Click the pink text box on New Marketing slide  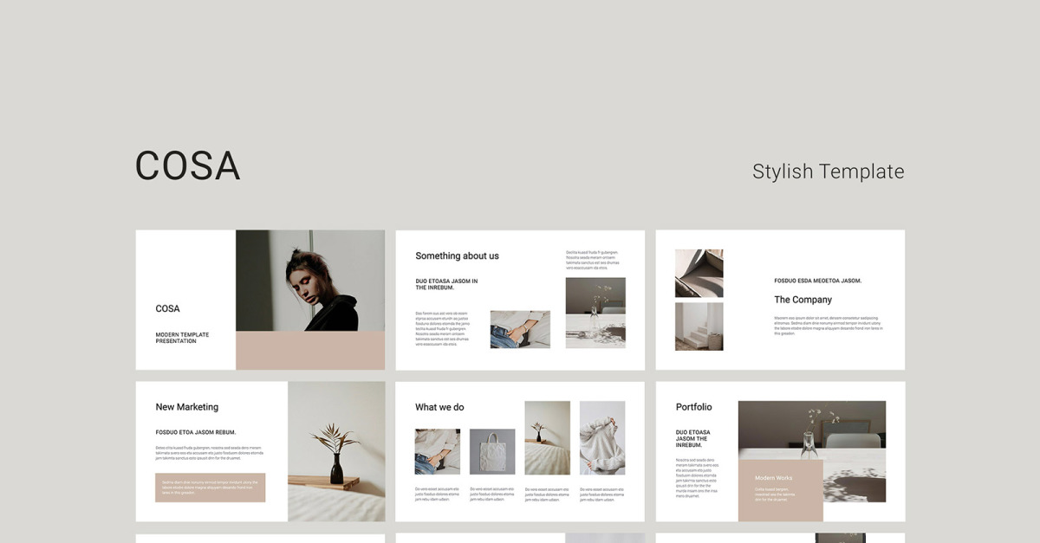[x=210, y=488]
